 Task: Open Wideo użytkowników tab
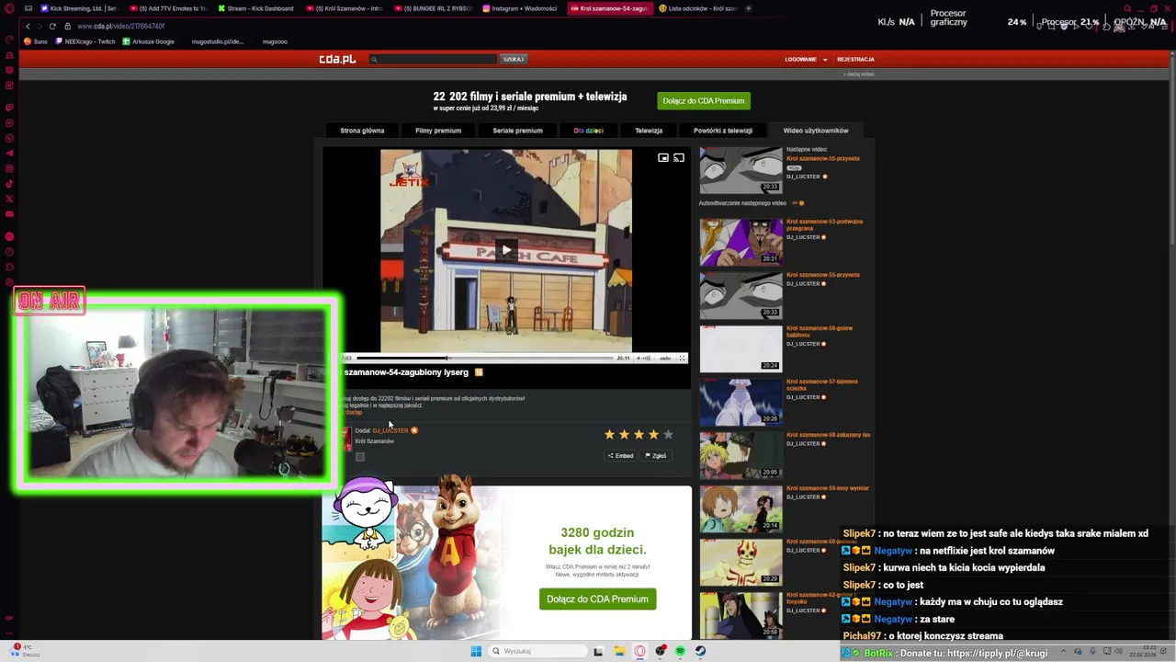(x=816, y=131)
